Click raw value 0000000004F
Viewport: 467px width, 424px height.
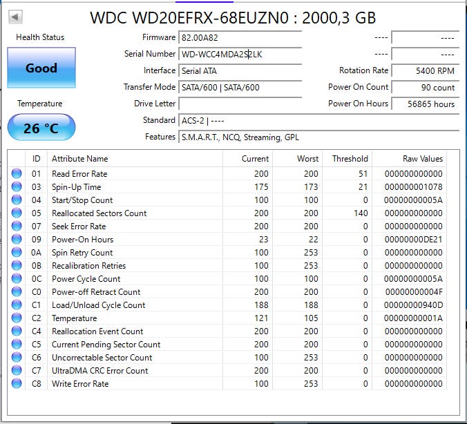click(x=414, y=292)
